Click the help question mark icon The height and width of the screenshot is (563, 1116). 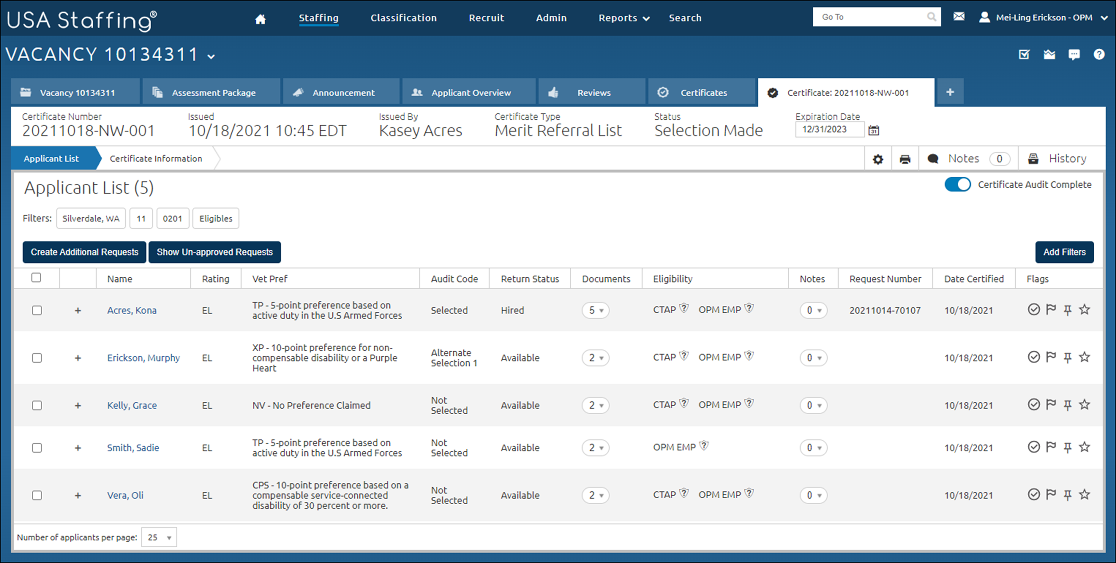pos(1100,54)
